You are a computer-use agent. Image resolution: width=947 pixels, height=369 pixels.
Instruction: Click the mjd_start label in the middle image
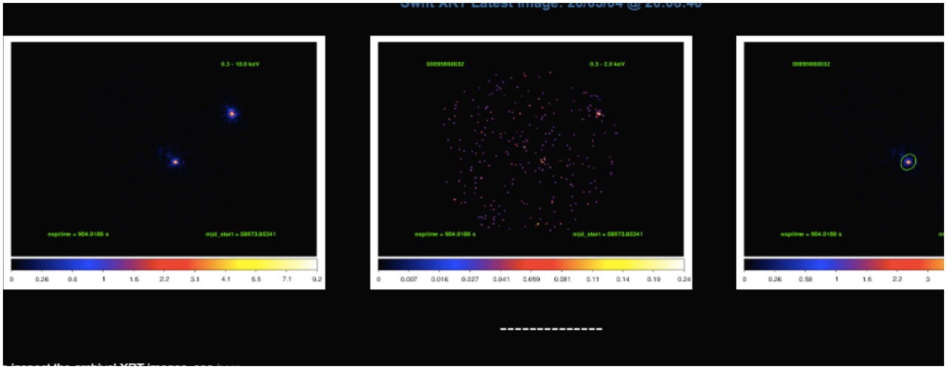click(x=607, y=234)
